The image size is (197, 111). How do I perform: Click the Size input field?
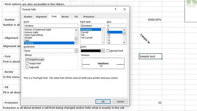[x=116, y=26]
